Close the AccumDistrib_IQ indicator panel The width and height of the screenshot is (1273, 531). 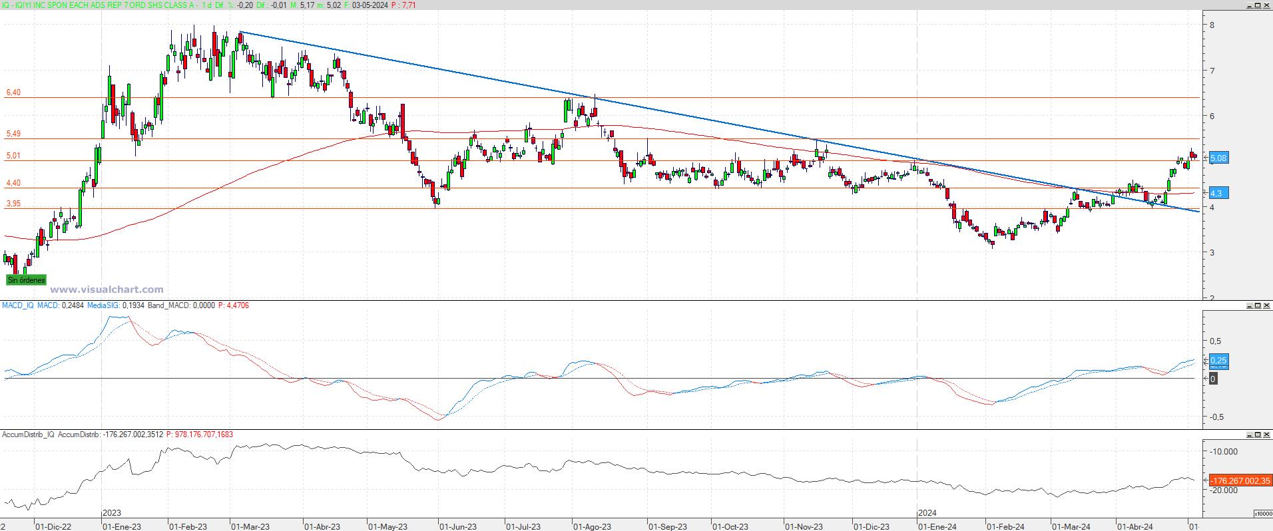pos(1267,435)
